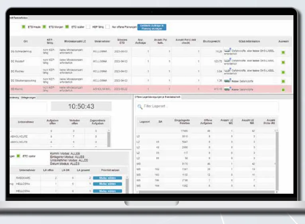Click the Mindestanzahl LE column header
Image resolution: width=305 pixels, height=224 pixels.
75,41
